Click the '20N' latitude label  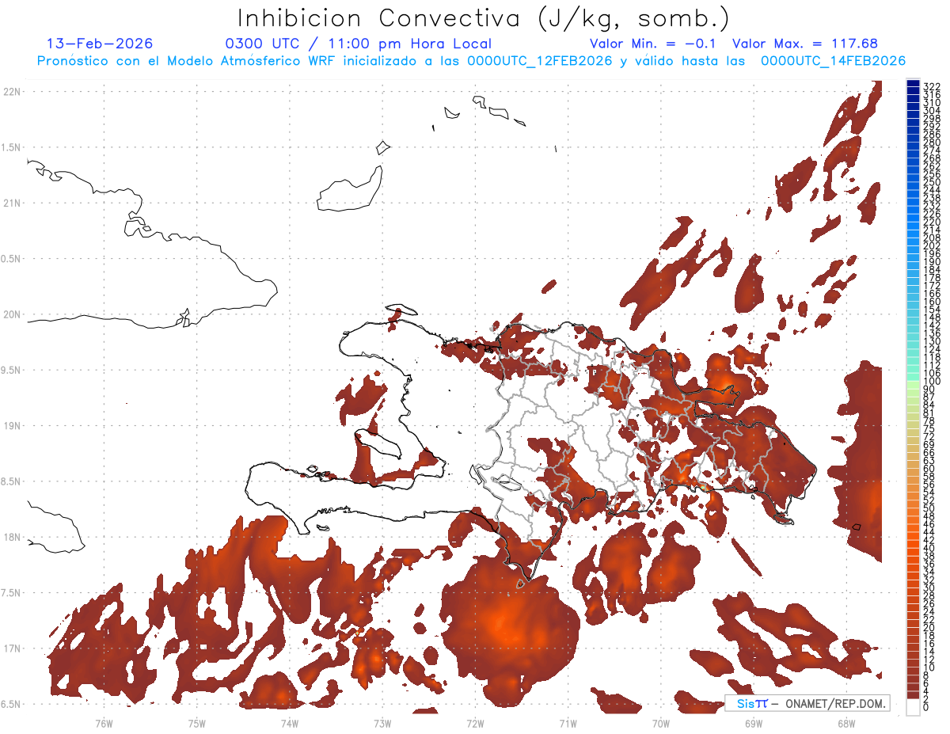12,314
